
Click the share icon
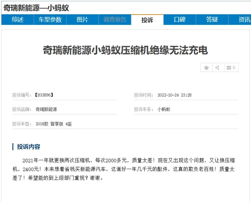[x=218, y=68]
